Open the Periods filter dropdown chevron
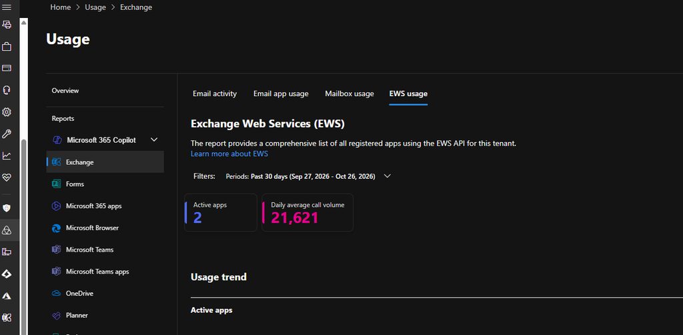Image resolution: width=683 pixels, height=335 pixels. 387,176
